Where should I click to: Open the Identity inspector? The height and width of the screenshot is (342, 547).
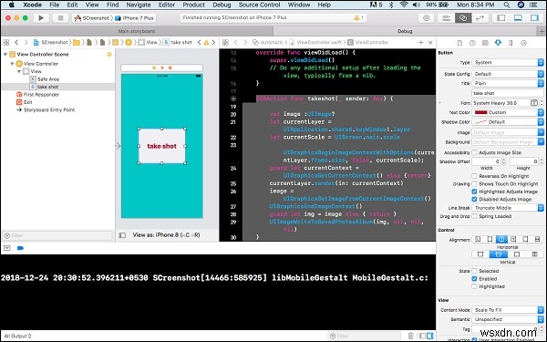[x=485, y=43]
